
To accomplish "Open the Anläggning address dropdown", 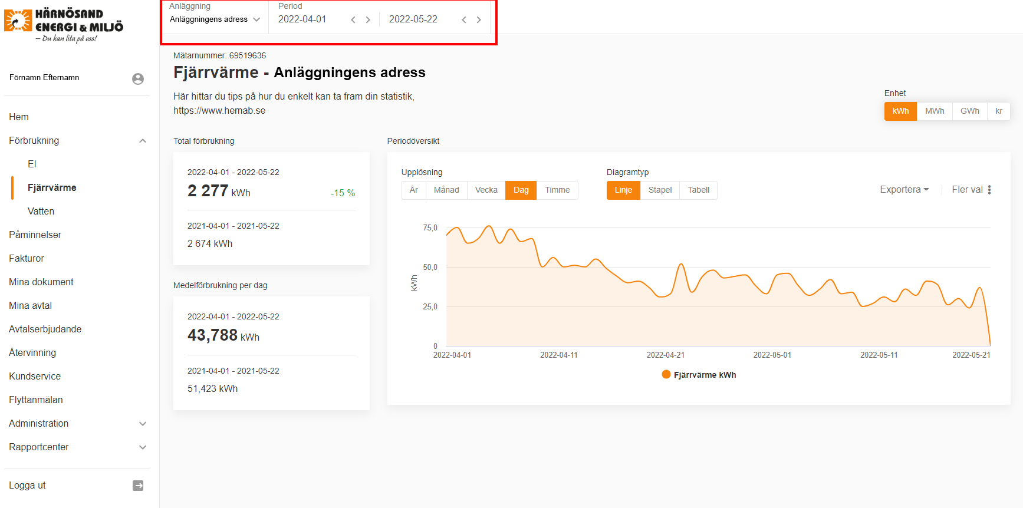I will tap(215, 19).
